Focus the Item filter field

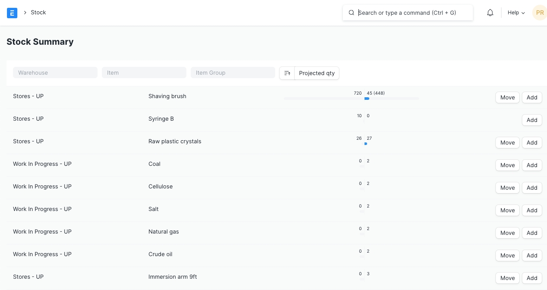(144, 72)
